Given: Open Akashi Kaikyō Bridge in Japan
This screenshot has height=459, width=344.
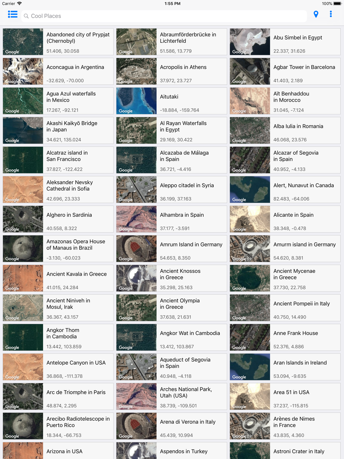Looking at the screenshot, I should click(58, 130).
